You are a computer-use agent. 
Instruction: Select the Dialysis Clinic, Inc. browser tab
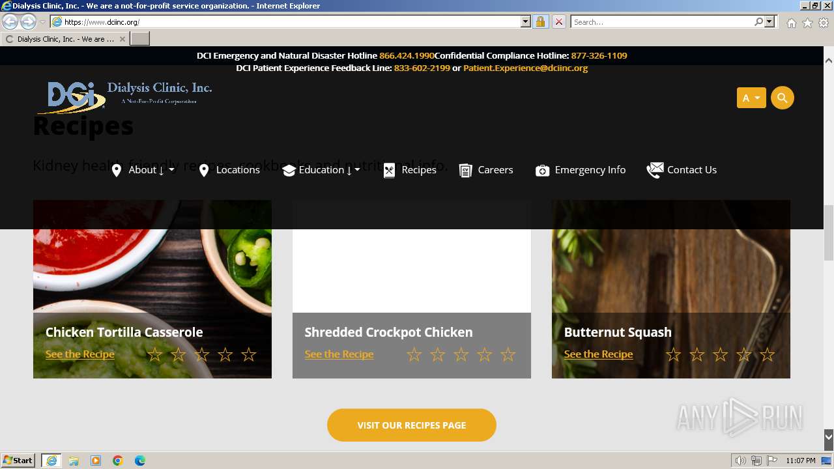(x=65, y=39)
